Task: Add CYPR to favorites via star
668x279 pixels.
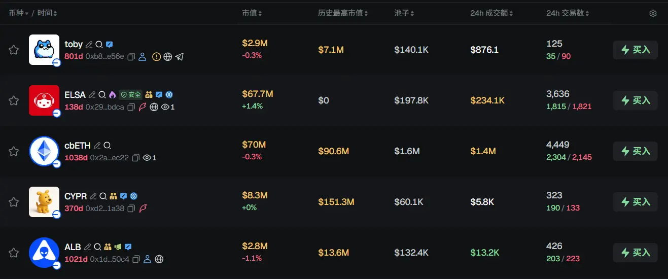Action: [x=14, y=202]
